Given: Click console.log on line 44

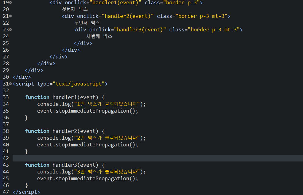Looking at the screenshot, I should coord(54,172).
